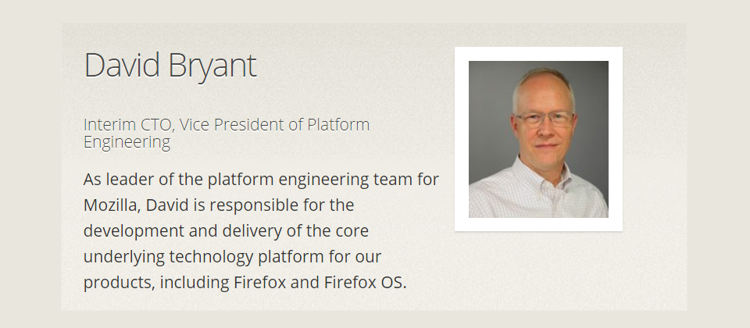Image resolution: width=750 pixels, height=328 pixels.
Task: Click the "David Bryant" name heading
Action: pos(170,66)
